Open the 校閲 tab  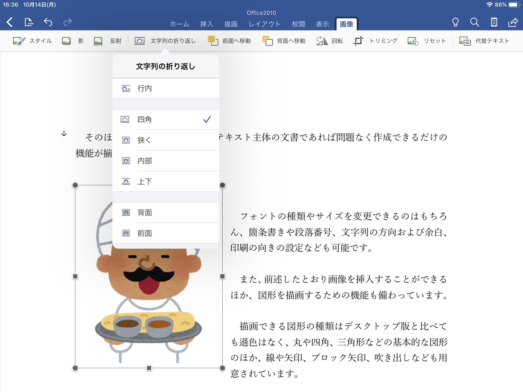[x=299, y=24]
